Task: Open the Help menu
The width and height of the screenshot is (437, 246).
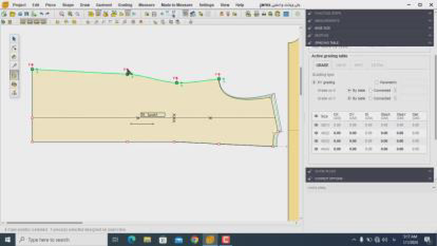Action: click(x=240, y=5)
